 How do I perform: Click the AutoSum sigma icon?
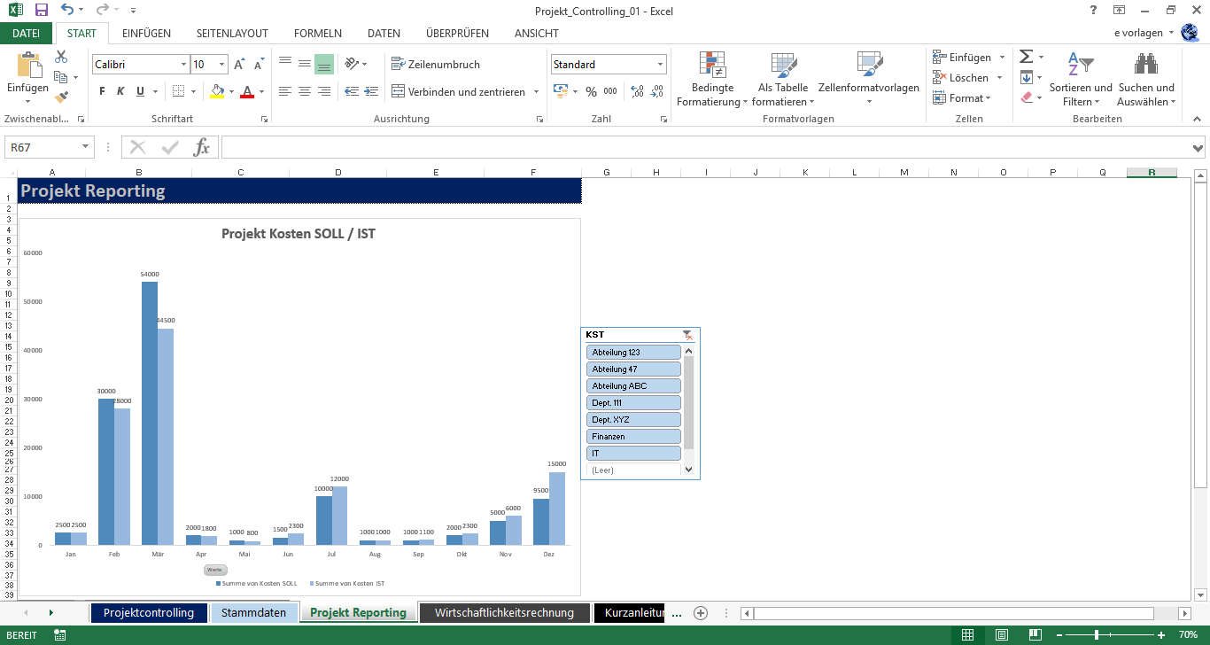pos(1026,57)
